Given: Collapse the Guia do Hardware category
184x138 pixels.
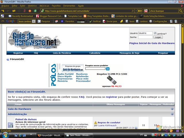Looking at the screenshot, I should 172,109.
